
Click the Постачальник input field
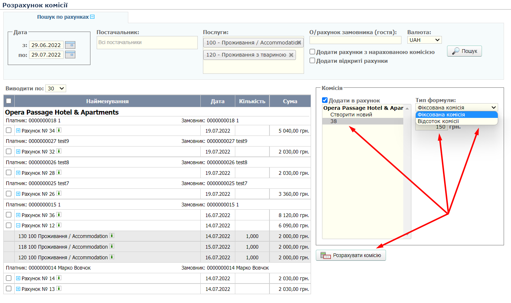tap(147, 43)
